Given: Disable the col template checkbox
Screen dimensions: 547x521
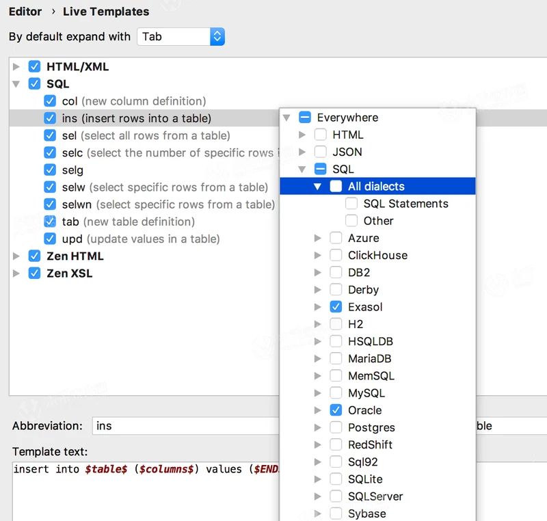Looking at the screenshot, I should point(50,101).
